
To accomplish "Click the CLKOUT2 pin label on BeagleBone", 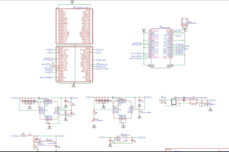I will (x=63, y=78).
